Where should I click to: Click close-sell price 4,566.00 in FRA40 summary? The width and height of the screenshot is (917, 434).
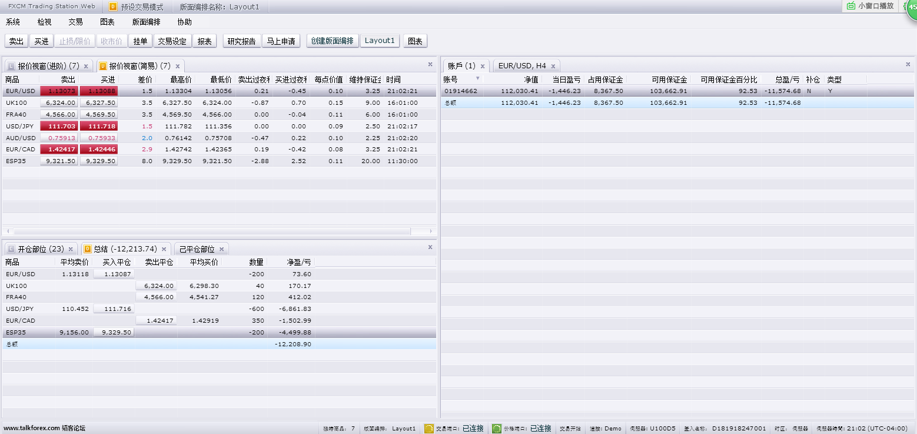156,297
